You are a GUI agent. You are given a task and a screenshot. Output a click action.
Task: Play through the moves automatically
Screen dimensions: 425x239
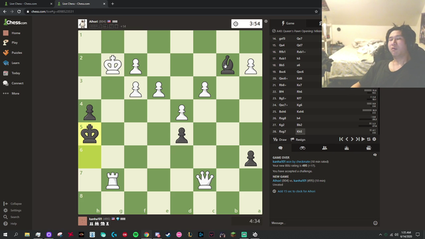coord(363,139)
